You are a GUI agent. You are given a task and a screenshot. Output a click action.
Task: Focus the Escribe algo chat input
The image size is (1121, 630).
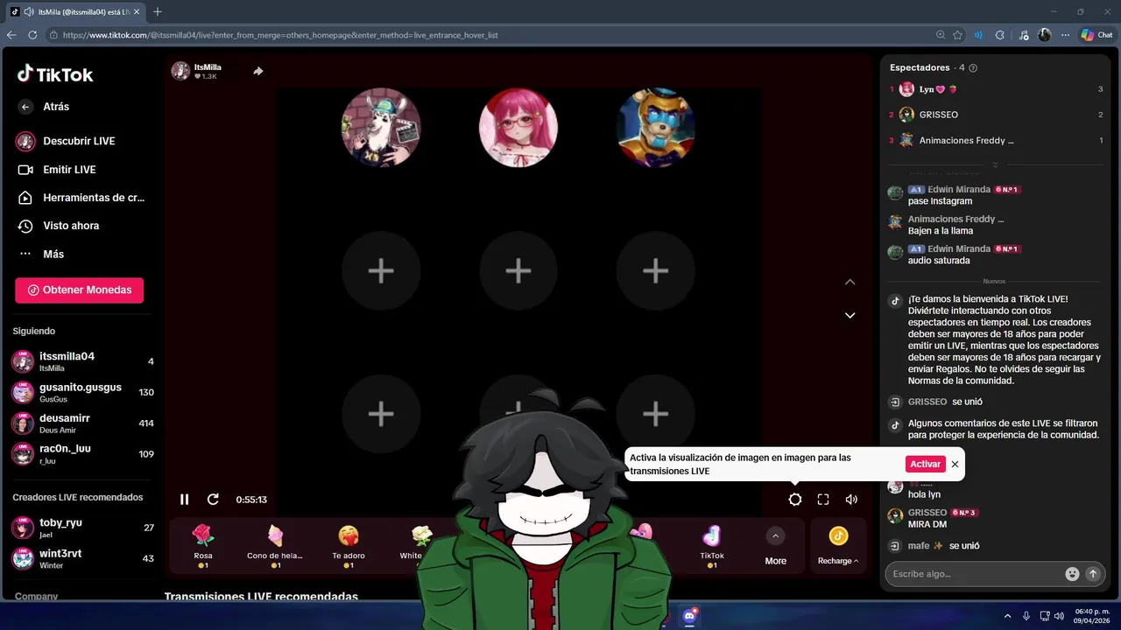(973, 574)
